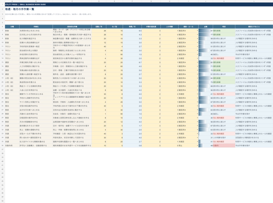
Task: Select the column C header
Action: coord(72,1)
